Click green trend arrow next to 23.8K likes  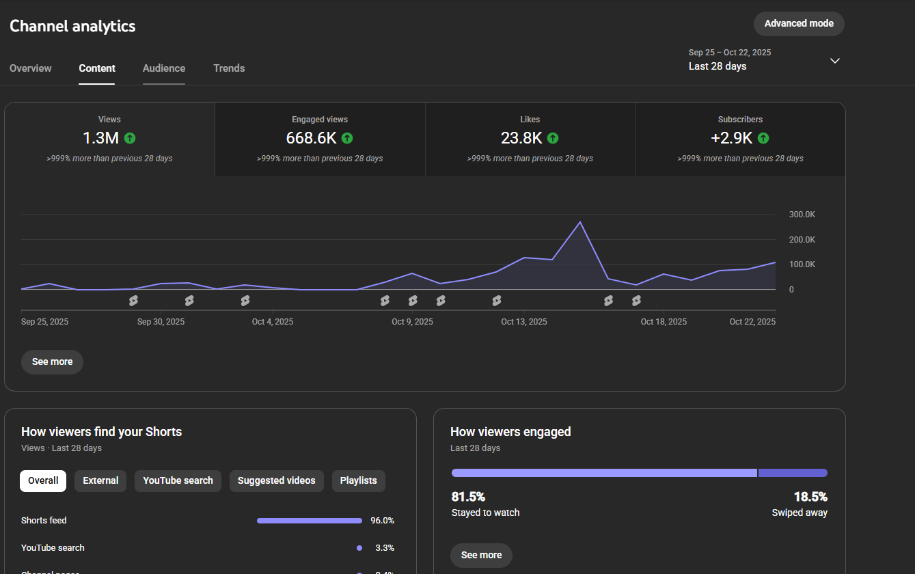(553, 138)
